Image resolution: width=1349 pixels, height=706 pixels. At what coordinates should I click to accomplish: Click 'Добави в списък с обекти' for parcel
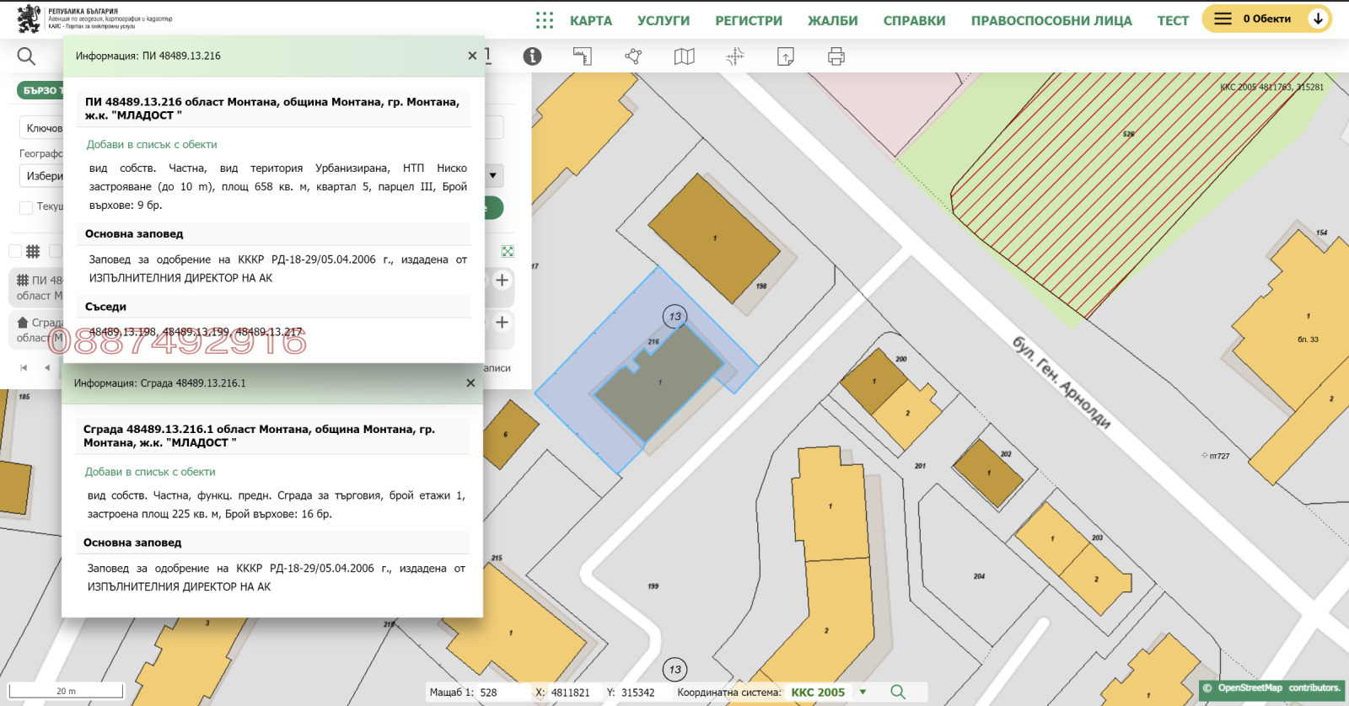(x=152, y=145)
